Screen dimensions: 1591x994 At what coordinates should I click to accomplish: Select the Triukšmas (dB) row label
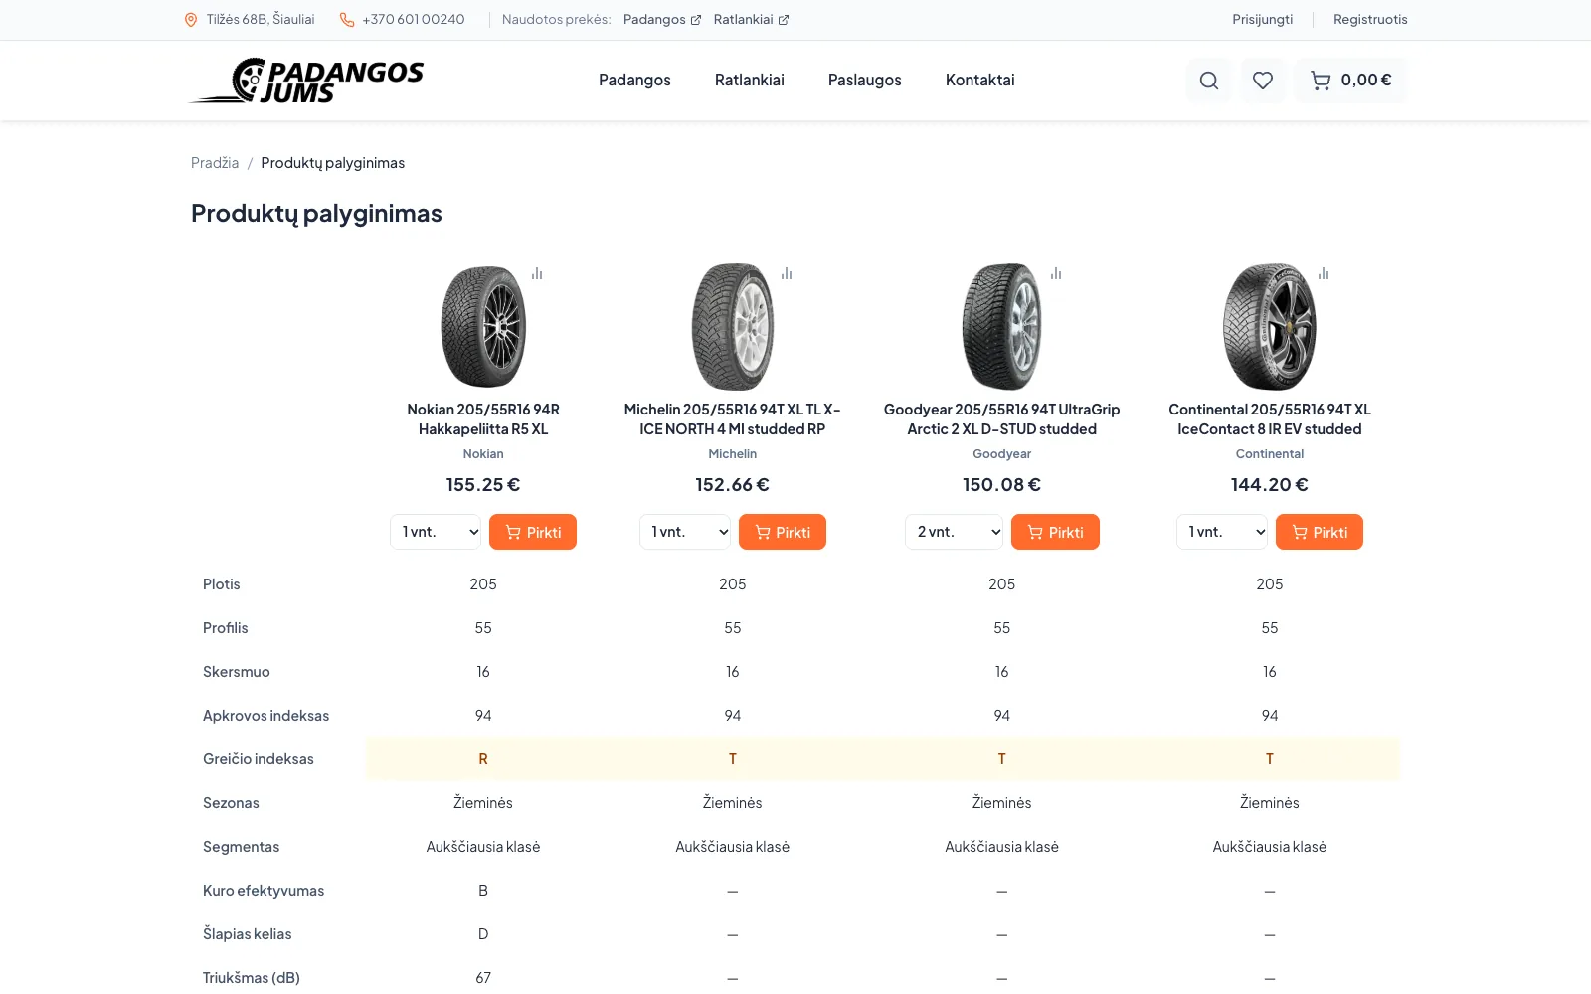click(252, 978)
